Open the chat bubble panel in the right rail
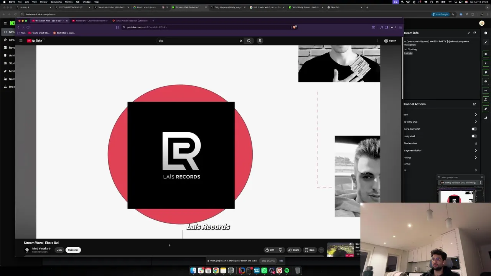Screen dimensions: 491x276 click(x=486, y=82)
